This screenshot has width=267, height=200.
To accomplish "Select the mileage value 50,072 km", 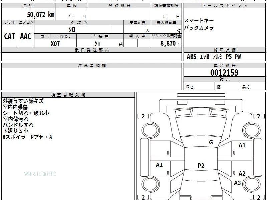I will pos(41,15).
